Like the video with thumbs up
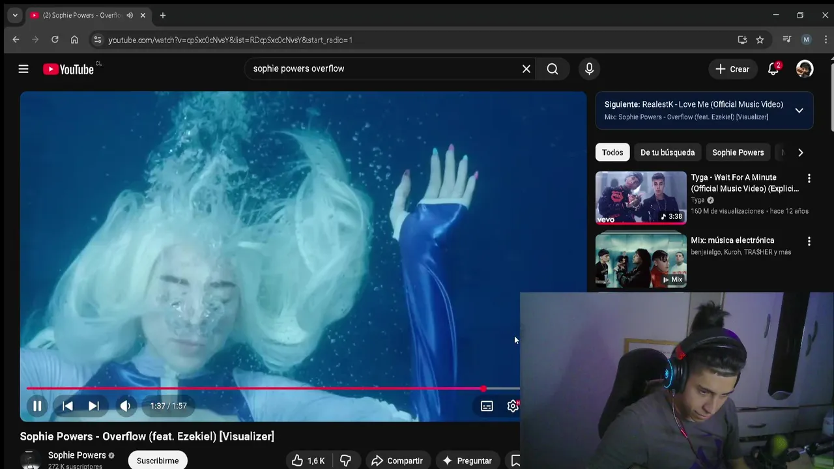This screenshot has width=834, height=469. click(308, 461)
